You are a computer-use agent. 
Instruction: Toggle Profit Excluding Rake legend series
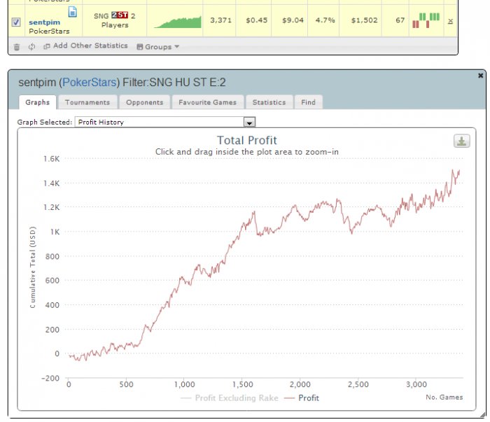[x=230, y=398]
